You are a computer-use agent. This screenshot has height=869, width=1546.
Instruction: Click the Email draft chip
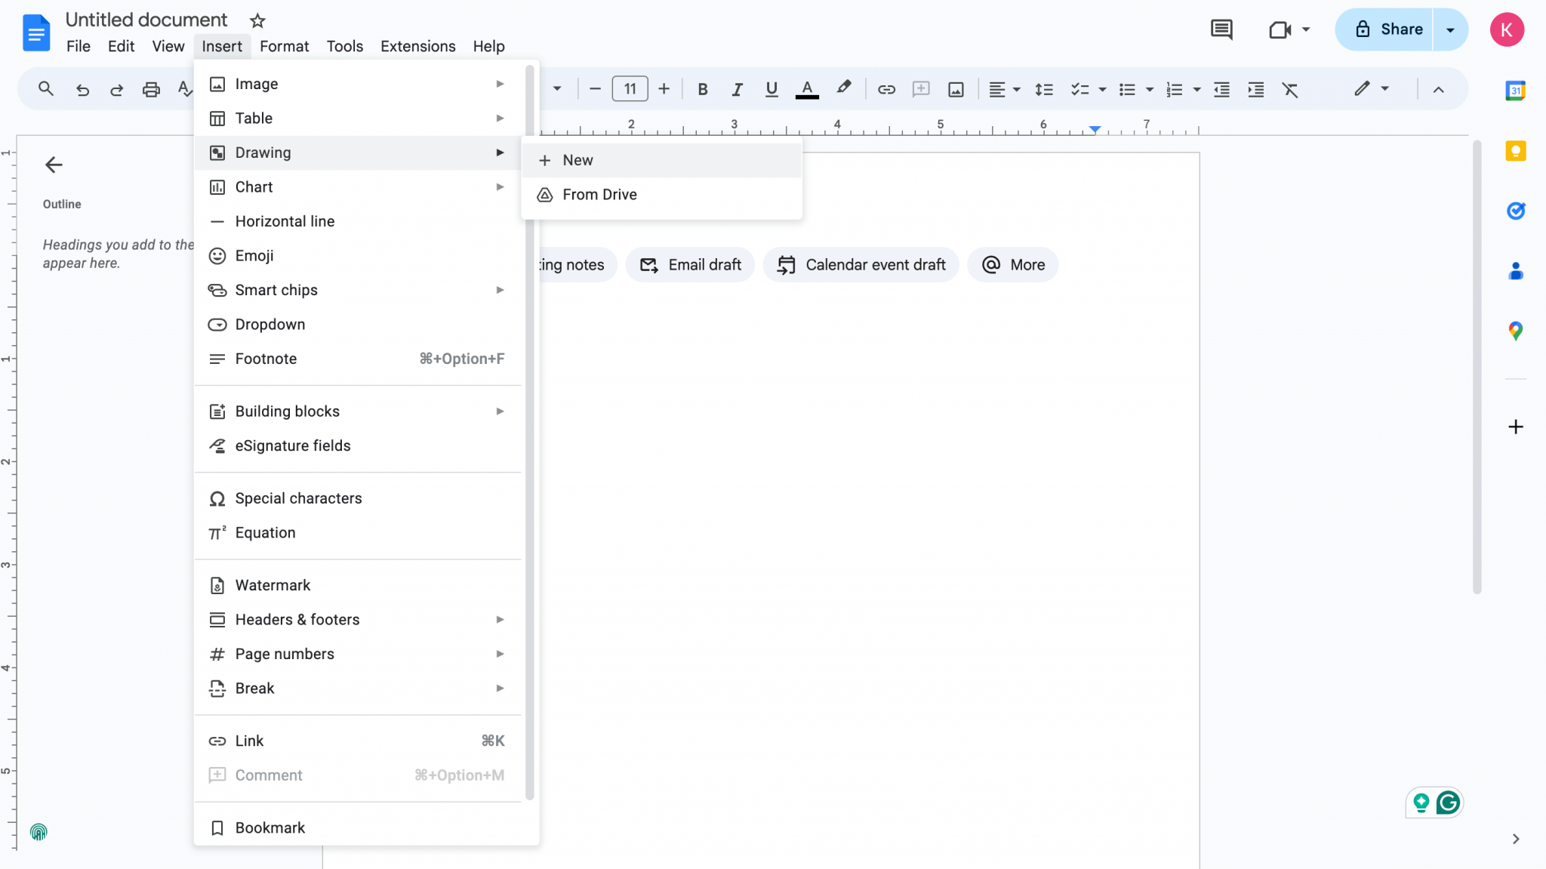[689, 264]
